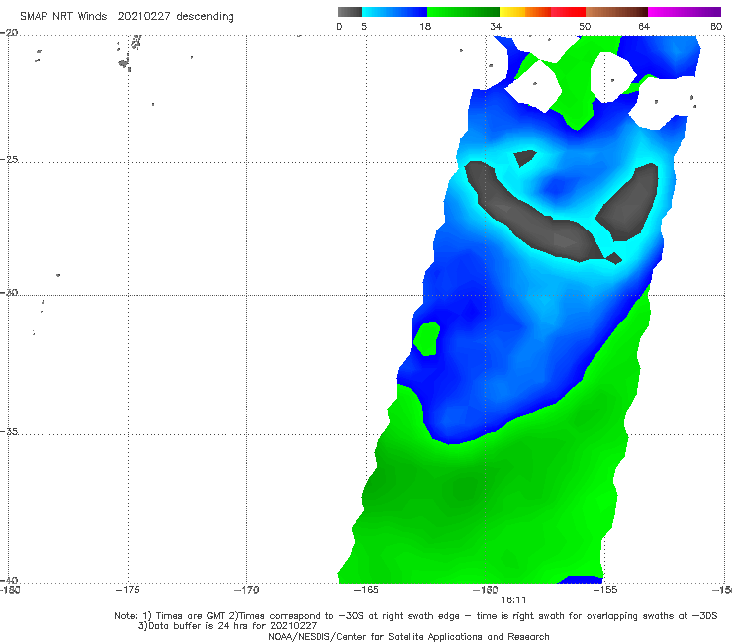Click the latitude axis label "-35"
732x643 pixels.
click(9, 431)
